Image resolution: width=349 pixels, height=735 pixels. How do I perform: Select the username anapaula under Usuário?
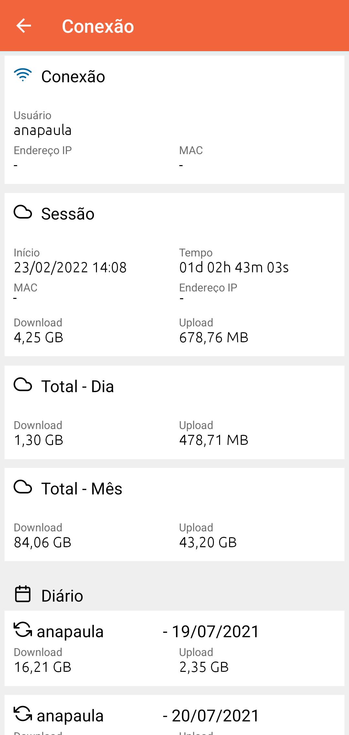[x=43, y=130]
